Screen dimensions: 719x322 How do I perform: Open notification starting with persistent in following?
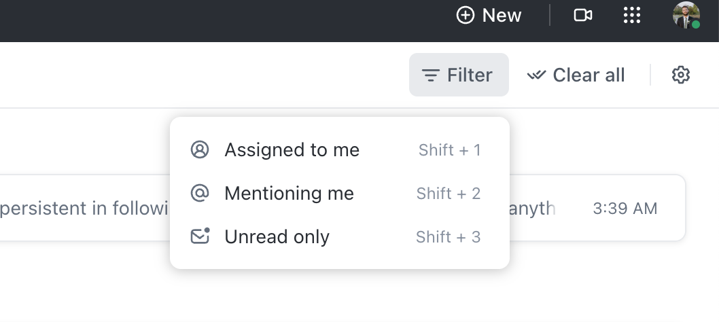pyautogui.click(x=85, y=209)
